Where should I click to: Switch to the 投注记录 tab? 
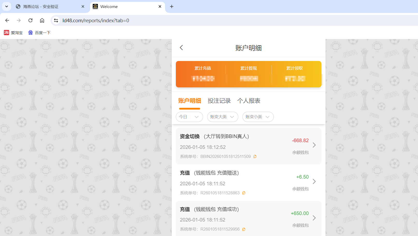pyautogui.click(x=219, y=101)
